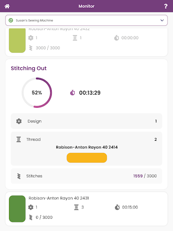Click the spool icon in Thread row
This screenshot has width=173, height=231.
pos(18,139)
